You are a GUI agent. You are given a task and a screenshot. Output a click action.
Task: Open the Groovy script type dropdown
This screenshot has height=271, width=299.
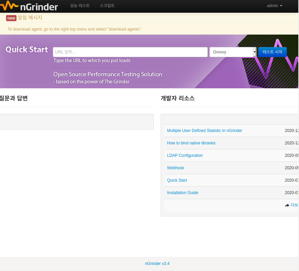[x=233, y=52]
